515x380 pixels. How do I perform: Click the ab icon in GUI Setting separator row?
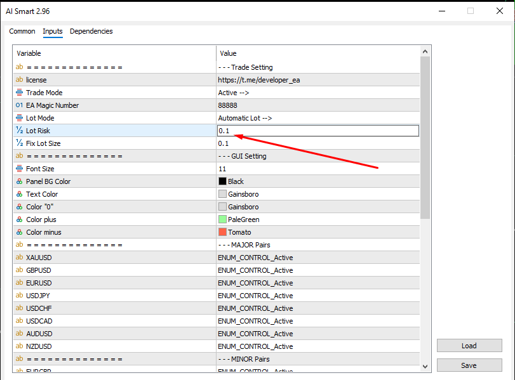pyautogui.click(x=20, y=156)
